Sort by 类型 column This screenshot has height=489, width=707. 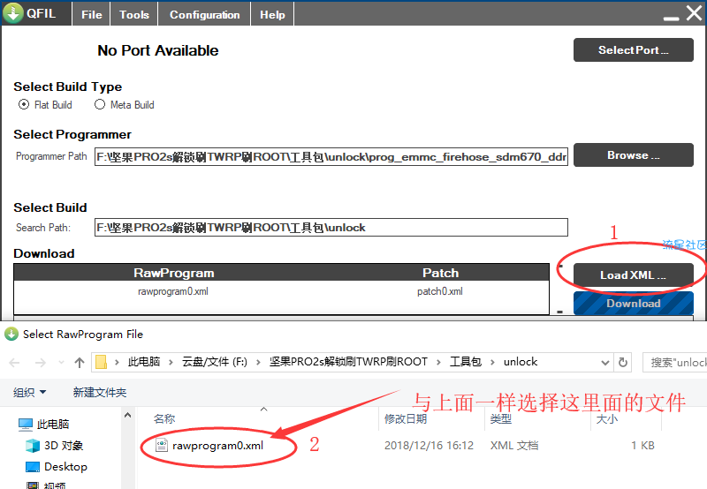coord(500,418)
